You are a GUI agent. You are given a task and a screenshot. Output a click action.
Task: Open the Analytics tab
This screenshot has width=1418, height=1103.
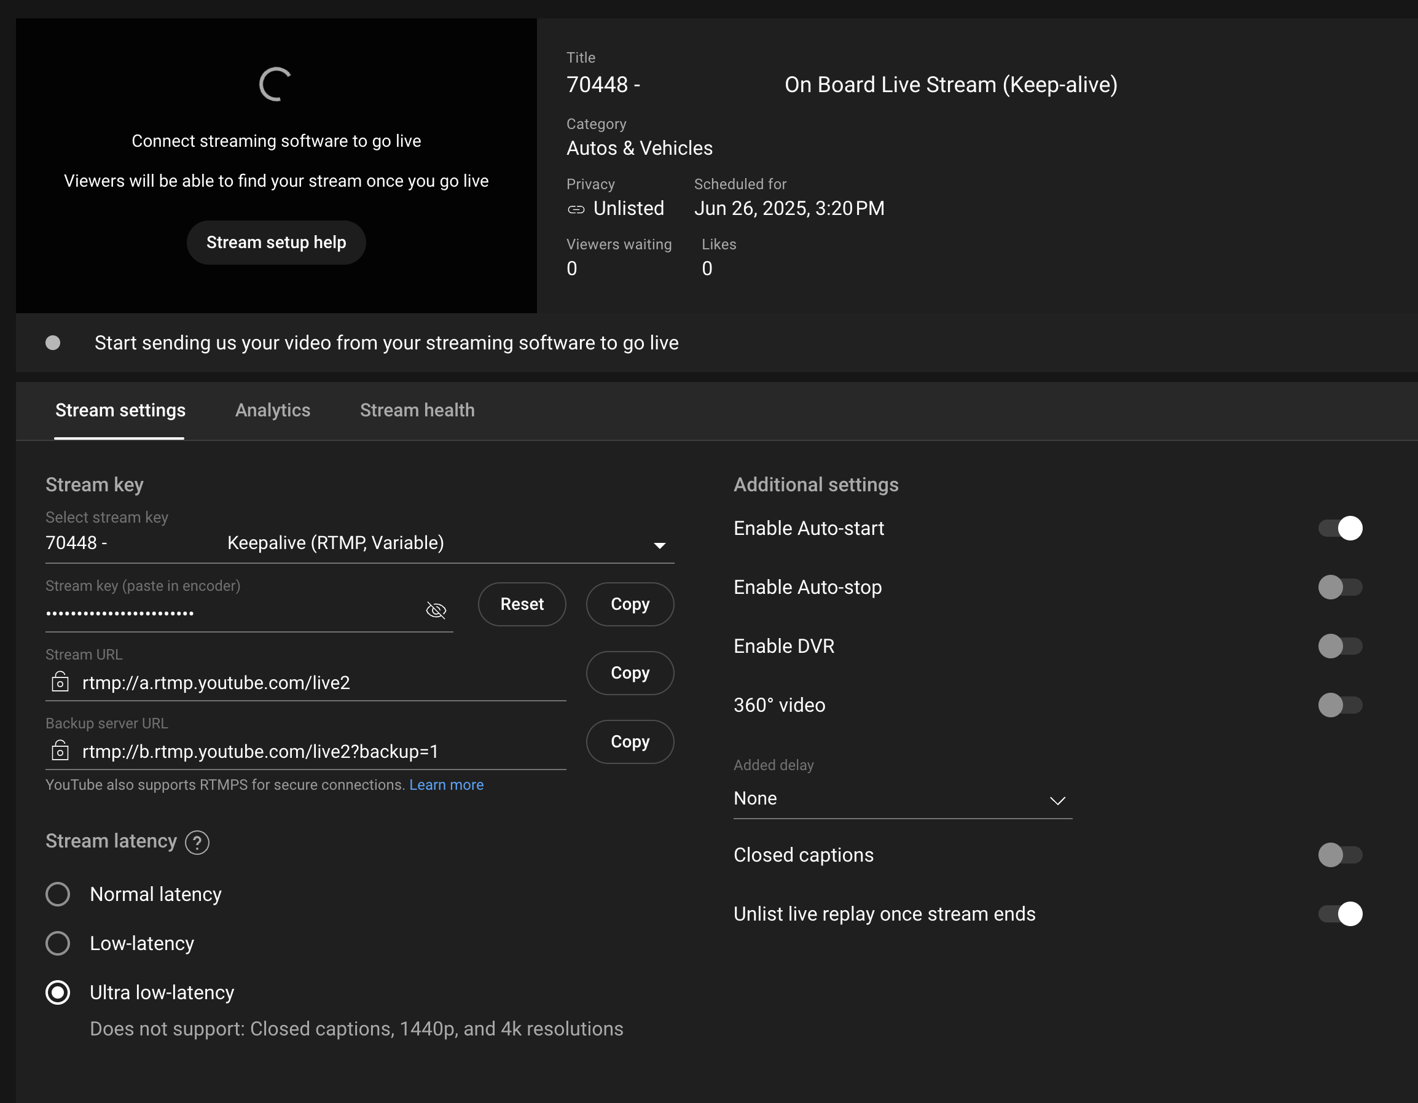point(273,410)
